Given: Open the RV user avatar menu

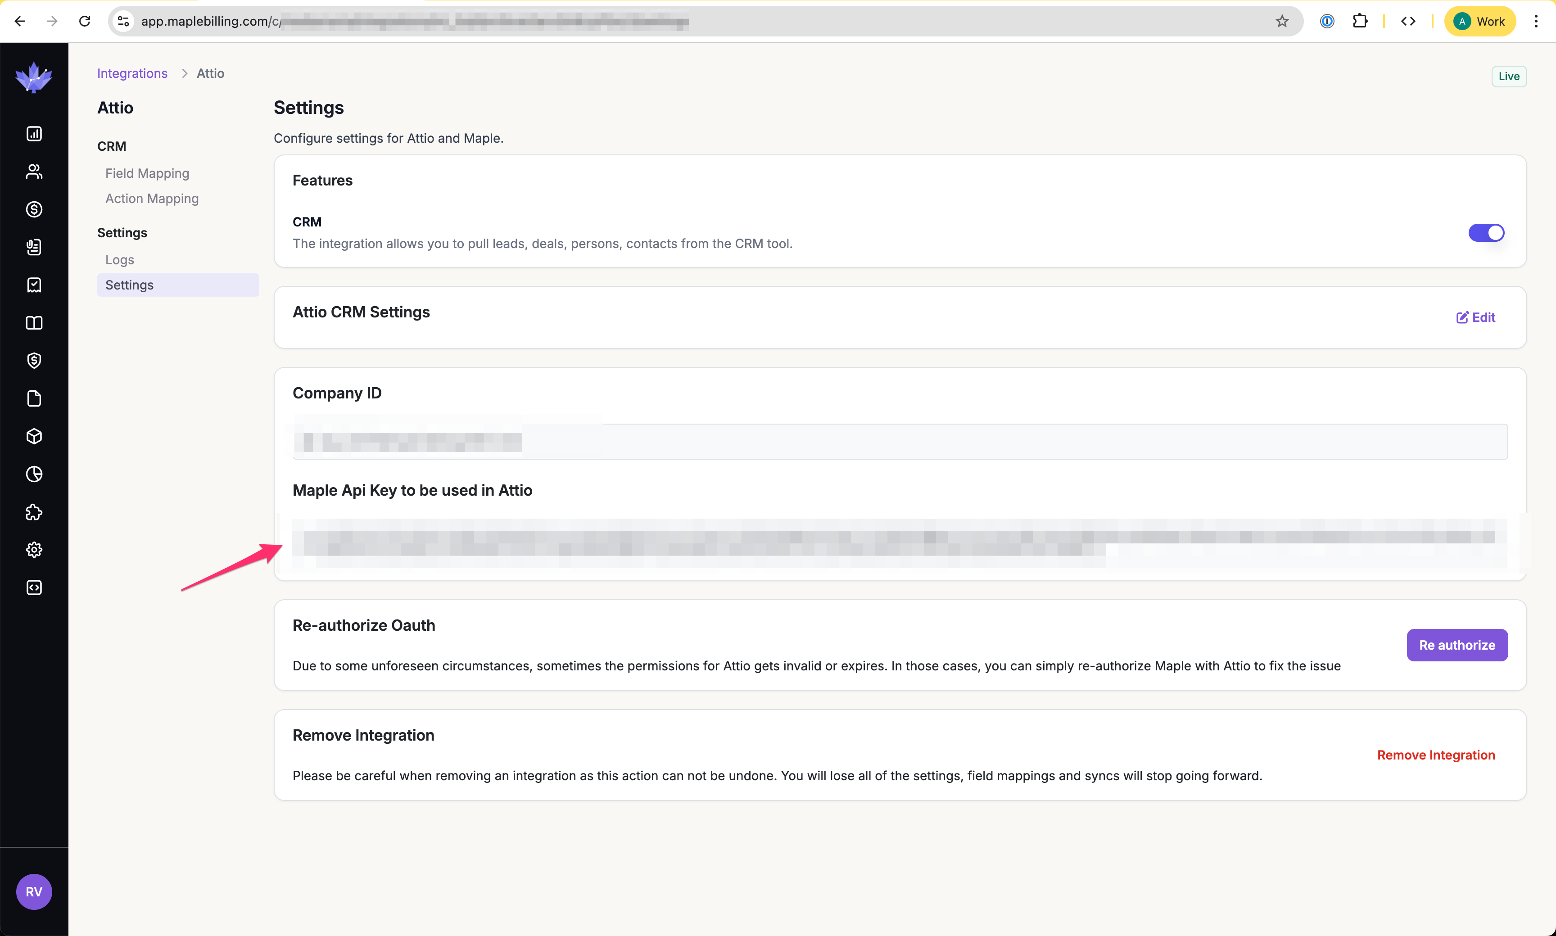Looking at the screenshot, I should click(34, 891).
